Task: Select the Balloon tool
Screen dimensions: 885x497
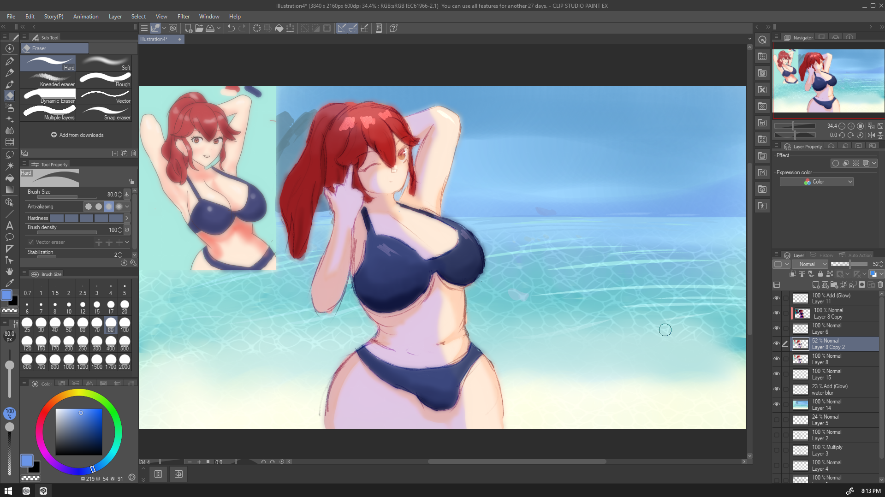Action: click(x=10, y=237)
